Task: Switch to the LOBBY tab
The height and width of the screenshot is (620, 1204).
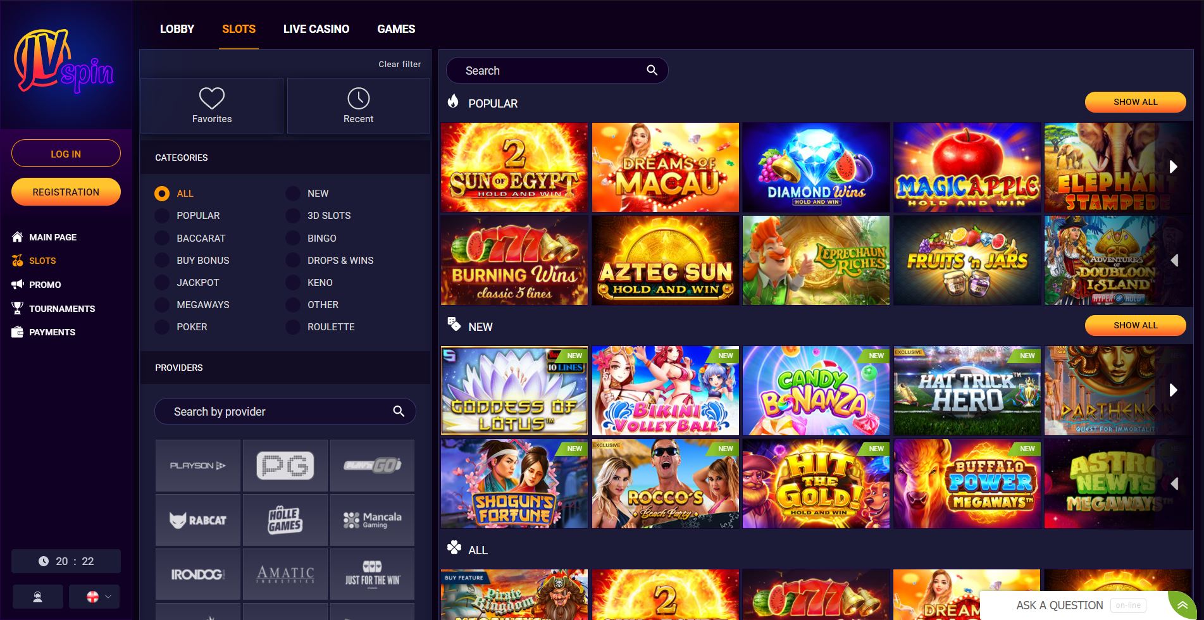Action: 177,29
